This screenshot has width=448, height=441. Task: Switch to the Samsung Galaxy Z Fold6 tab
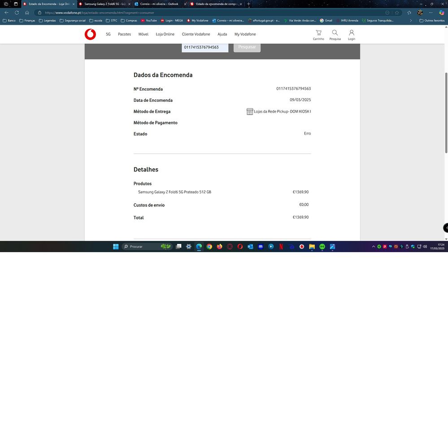[x=104, y=4]
